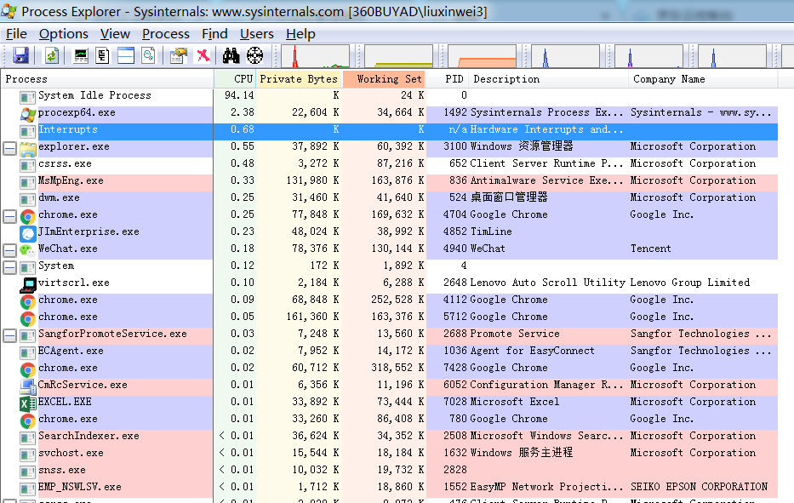Select the dwm.exe process
Screen dimensions: 794x503
click(x=389, y=198)
